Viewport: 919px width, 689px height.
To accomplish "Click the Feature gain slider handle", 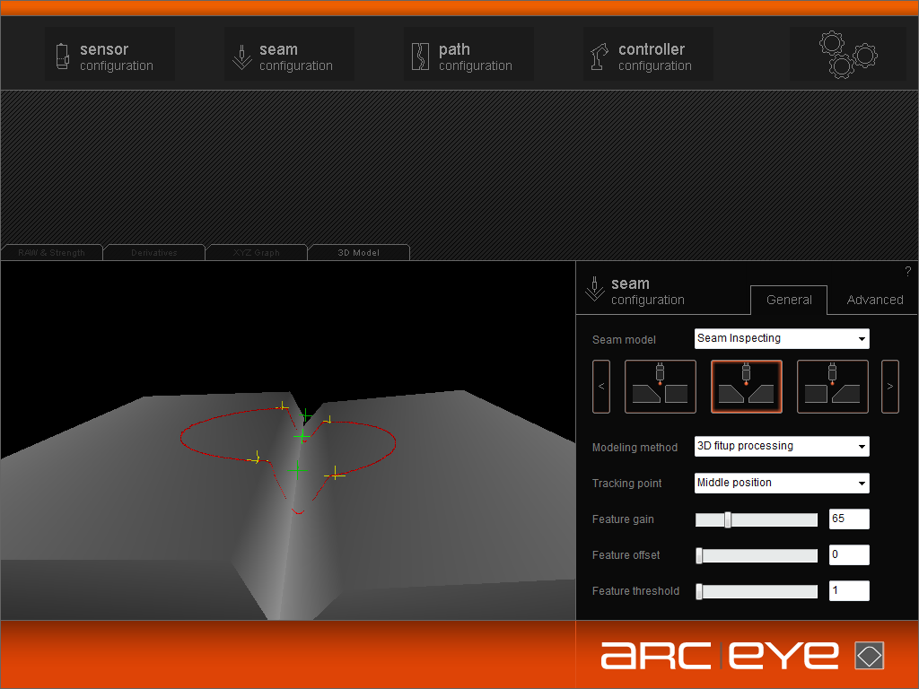I will click(728, 519).
